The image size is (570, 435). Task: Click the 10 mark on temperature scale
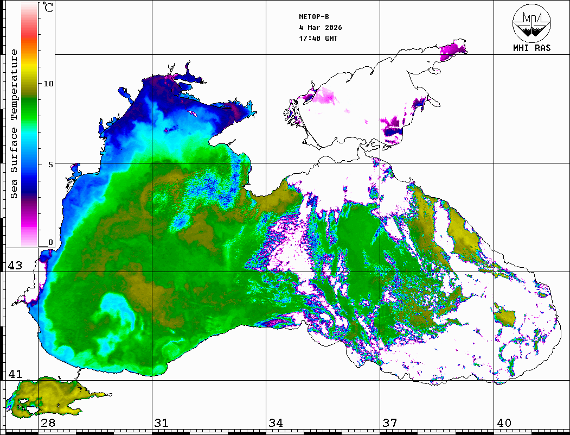click(49, 84)
